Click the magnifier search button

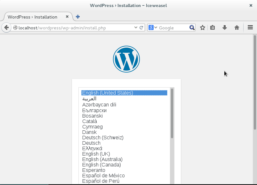click(192, 28)
